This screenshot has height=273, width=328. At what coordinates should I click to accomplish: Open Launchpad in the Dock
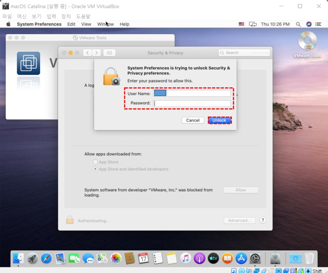tap(32, 258)
